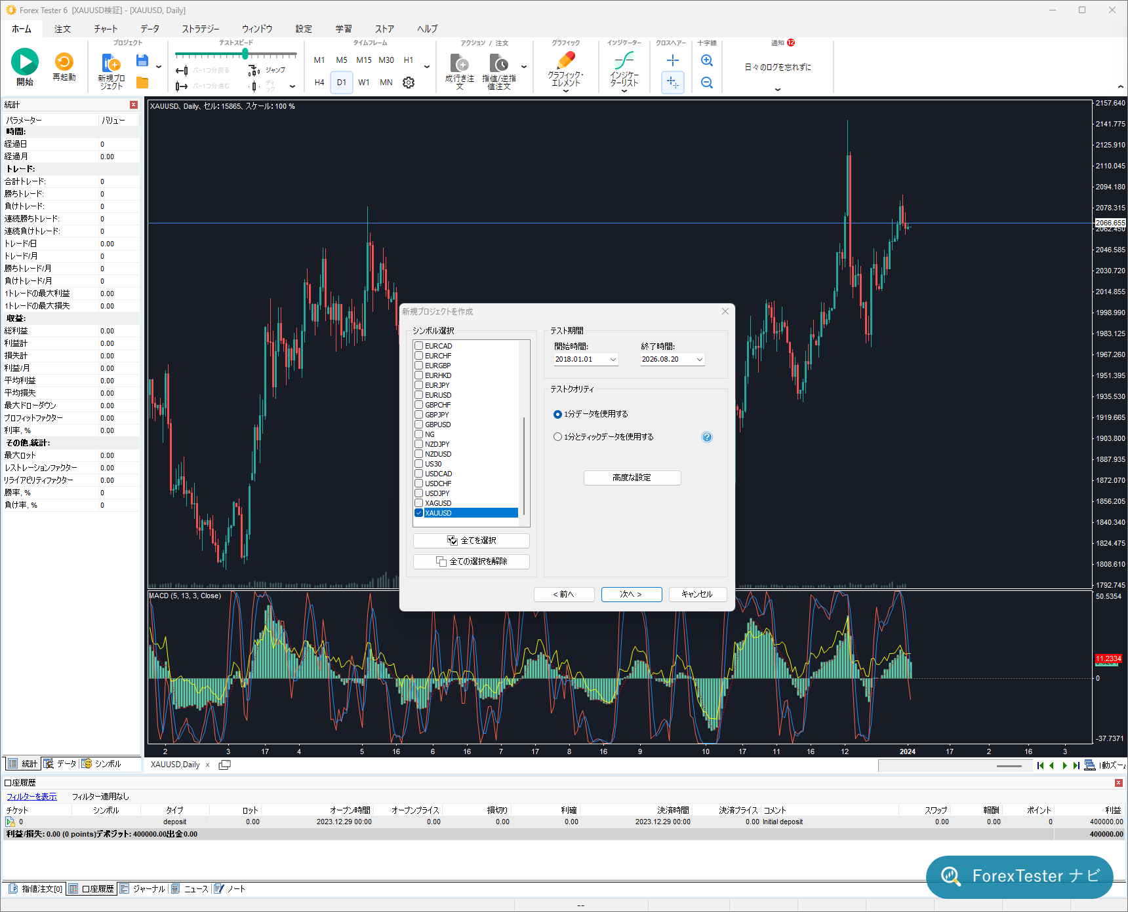The height and width of the screenshot is (912, 1128).
Task: Click the blue help icon next to tick data option
Action: point(707,437)
